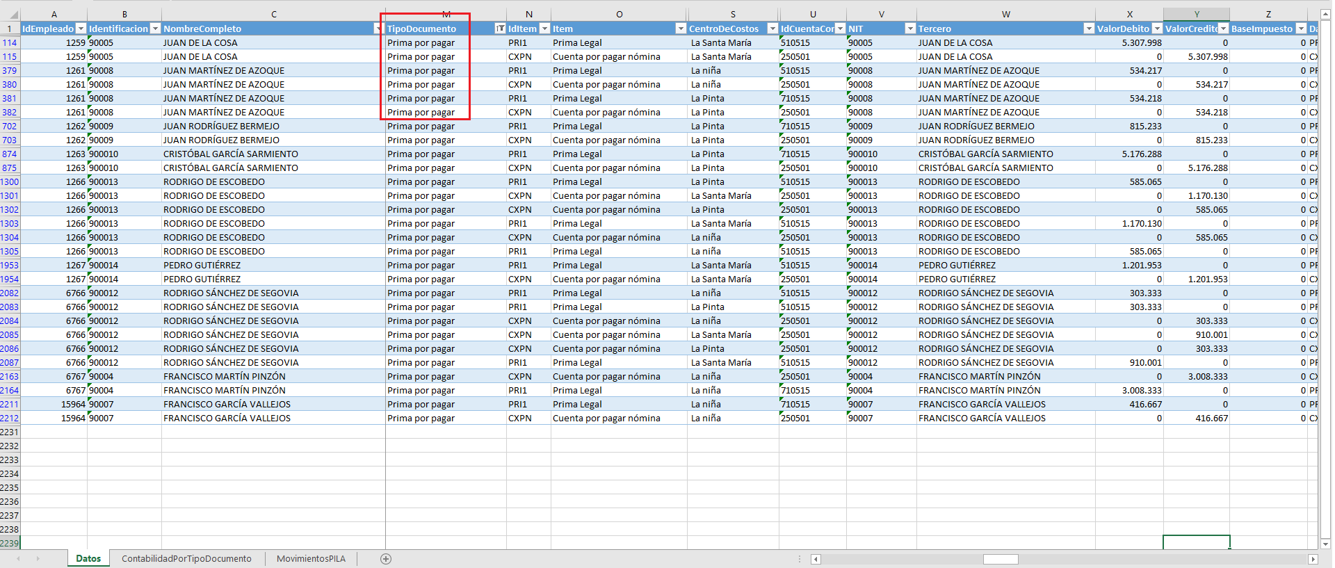Open the IdCuentaCon filter dropdown

tap(840, 29)
